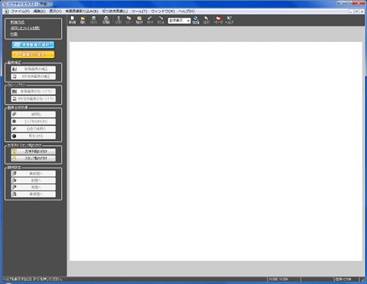Click the 開く (Open) folder icon
Viewport: 367px width, 284px height.
[83, 20]
